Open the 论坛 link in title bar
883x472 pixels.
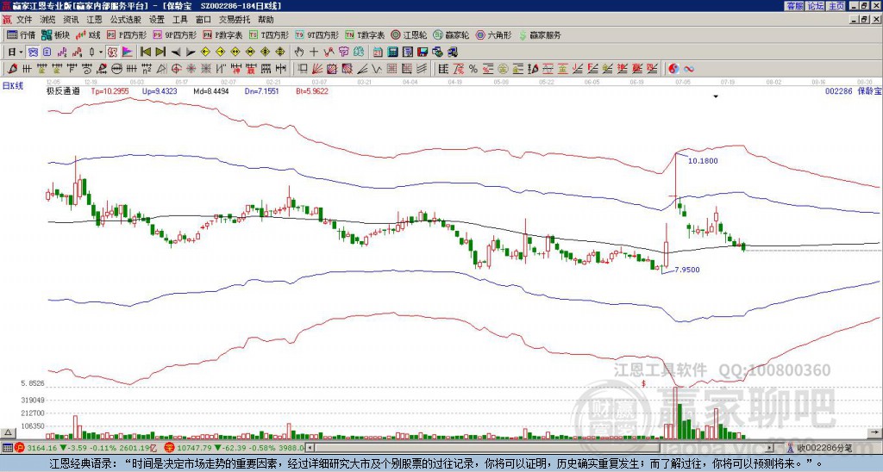click(815, 6)
